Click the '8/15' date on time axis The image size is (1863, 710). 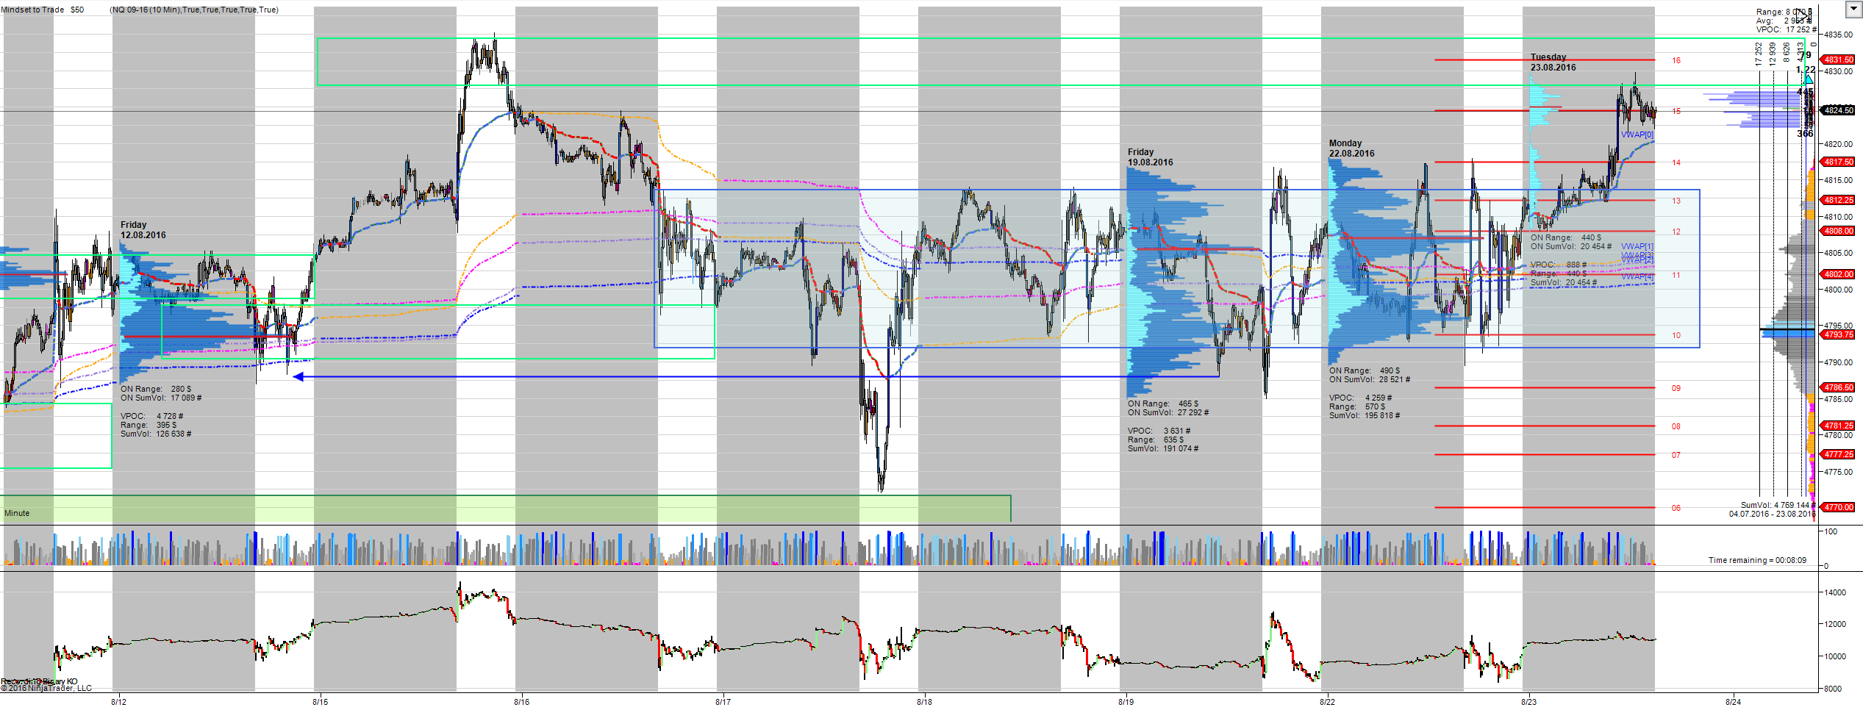click(x=320, y=702)
